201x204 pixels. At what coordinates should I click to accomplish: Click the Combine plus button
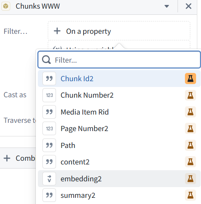point(7,158)
